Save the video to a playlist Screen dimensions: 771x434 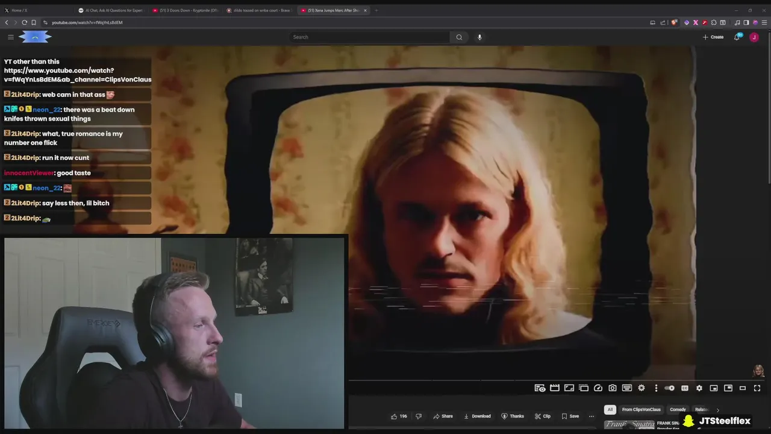[570, 416]
